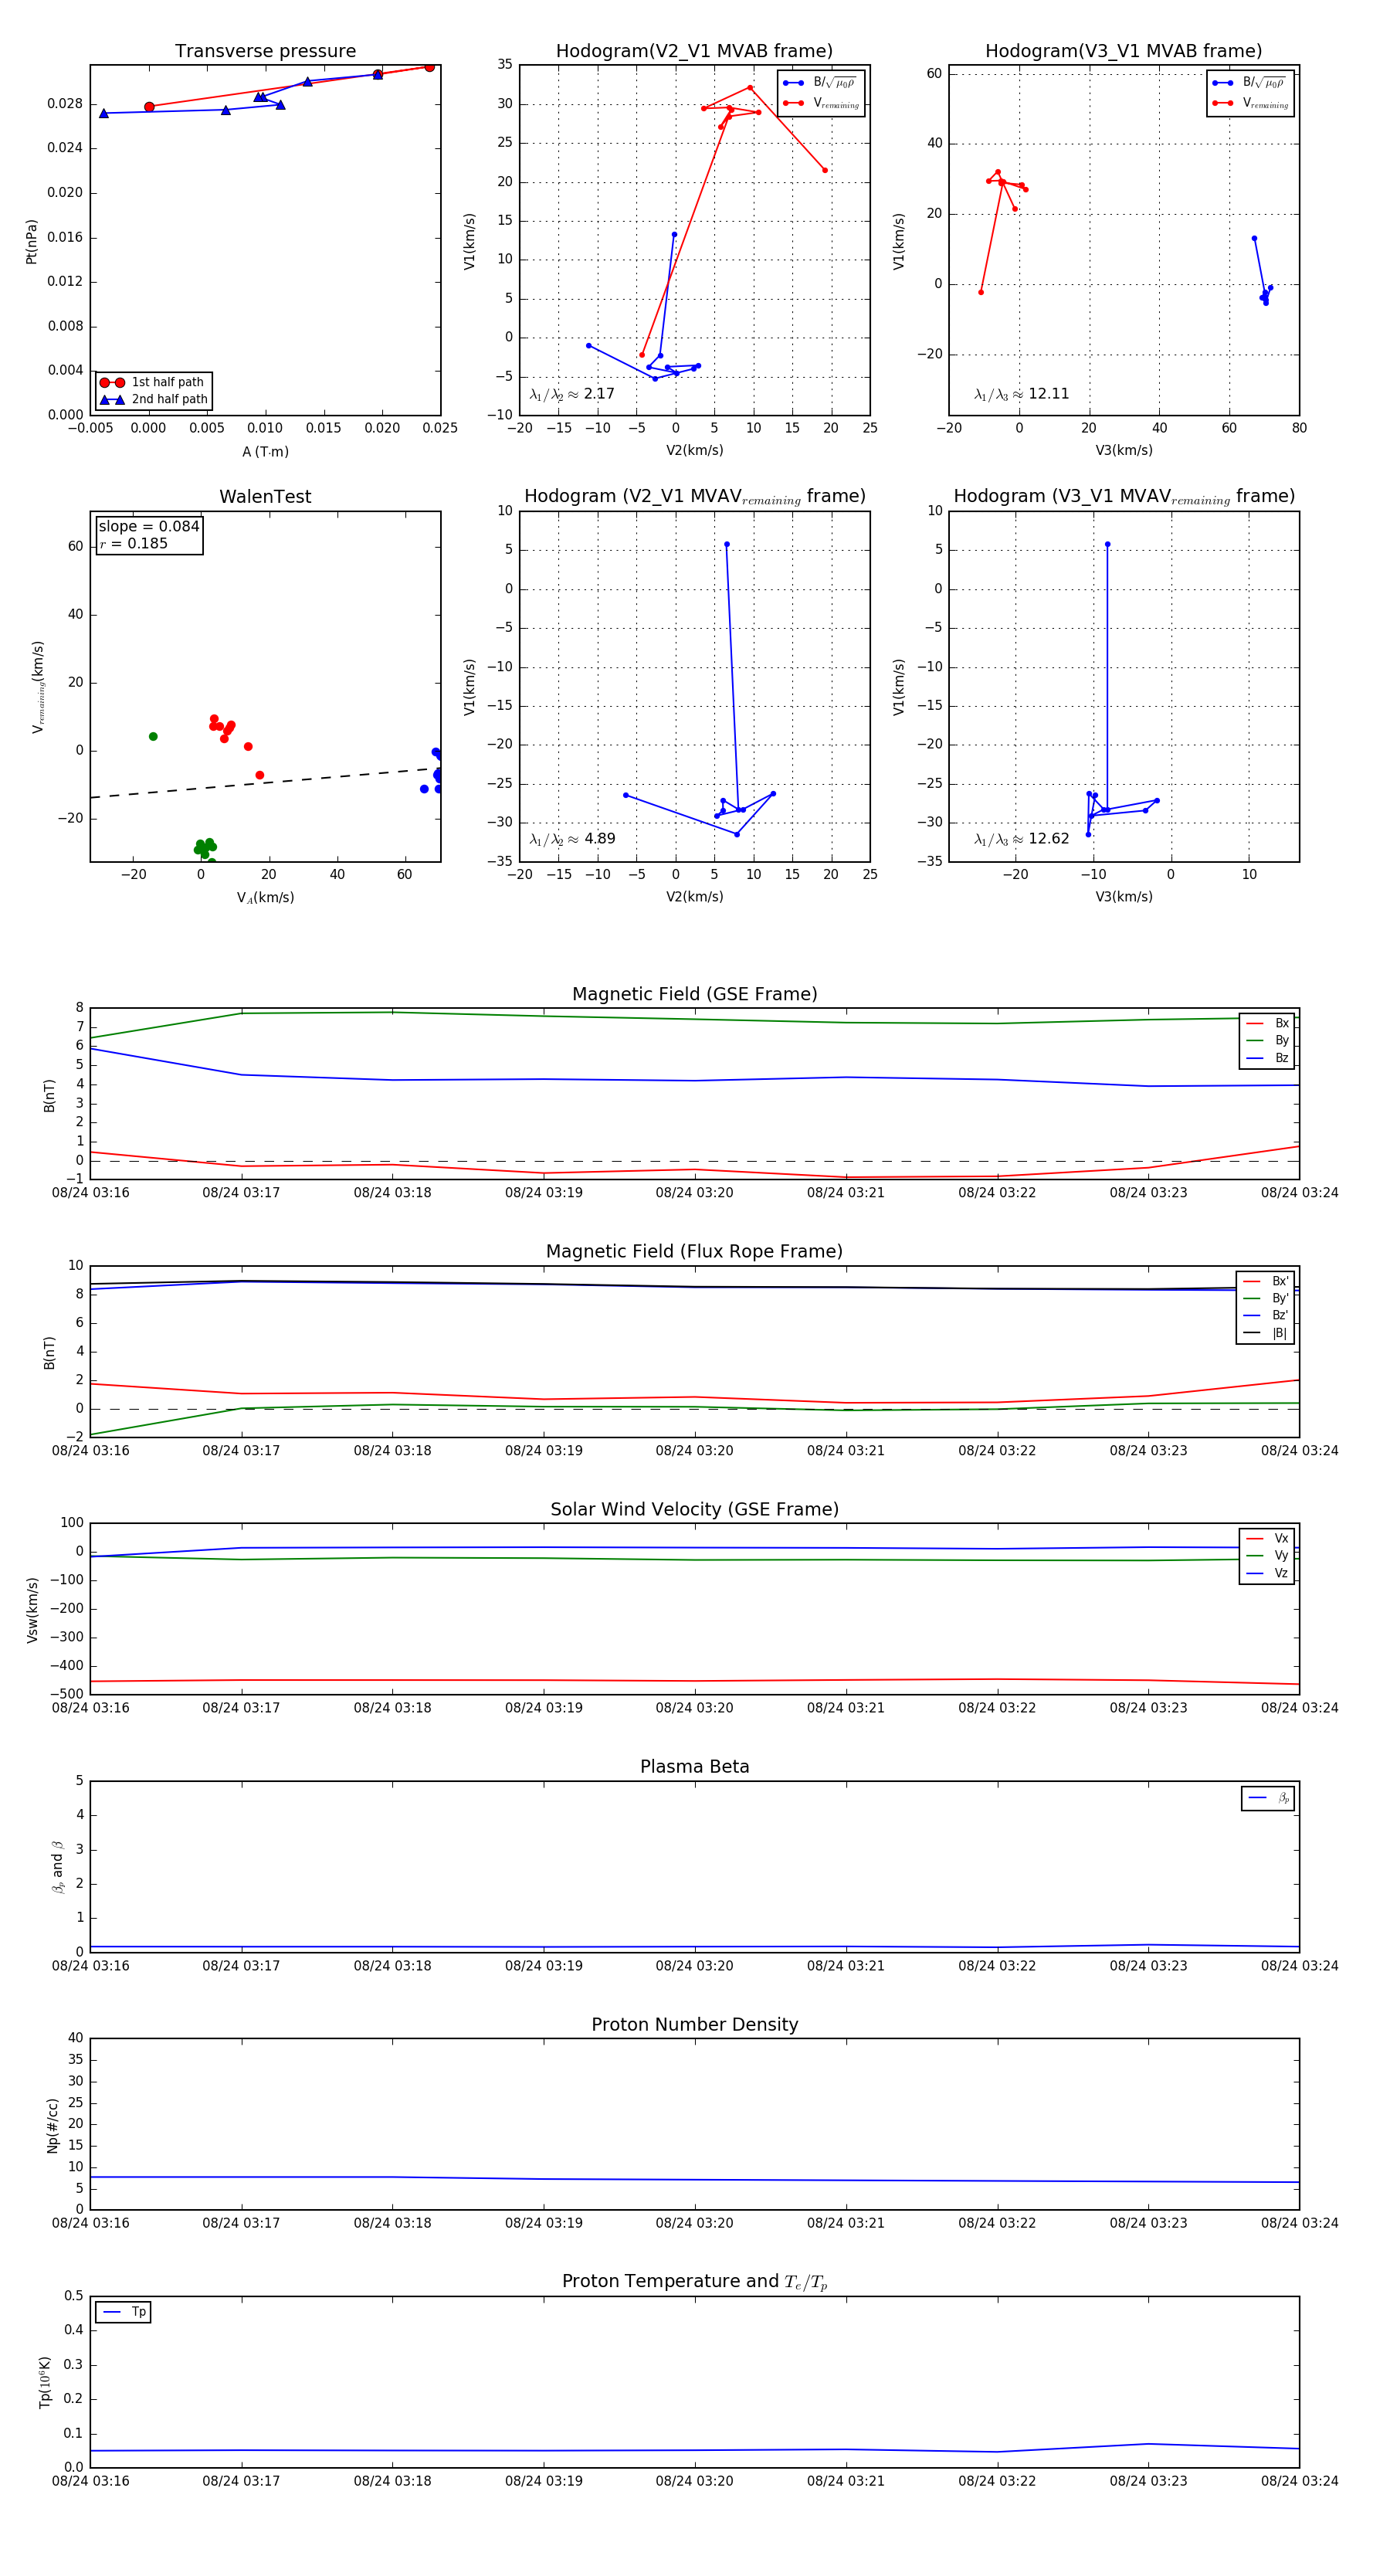1390x2549 pixels.
Task: Select the "|B|" legend entry in flux rope plot
Action: click(x=1266, y=1333)
